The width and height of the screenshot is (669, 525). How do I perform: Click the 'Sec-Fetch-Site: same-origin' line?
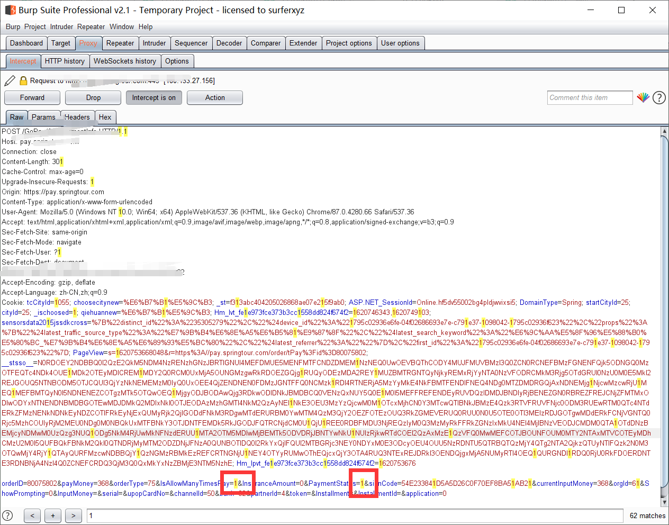pyautogui.click(x=44, y=232)
